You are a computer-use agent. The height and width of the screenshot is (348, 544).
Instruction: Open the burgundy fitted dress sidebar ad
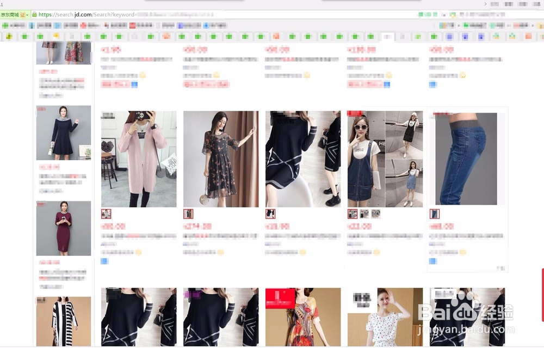64,228
